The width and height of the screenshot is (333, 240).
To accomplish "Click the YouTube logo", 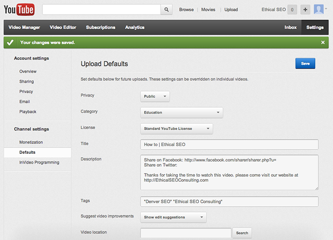I will 19,10.
